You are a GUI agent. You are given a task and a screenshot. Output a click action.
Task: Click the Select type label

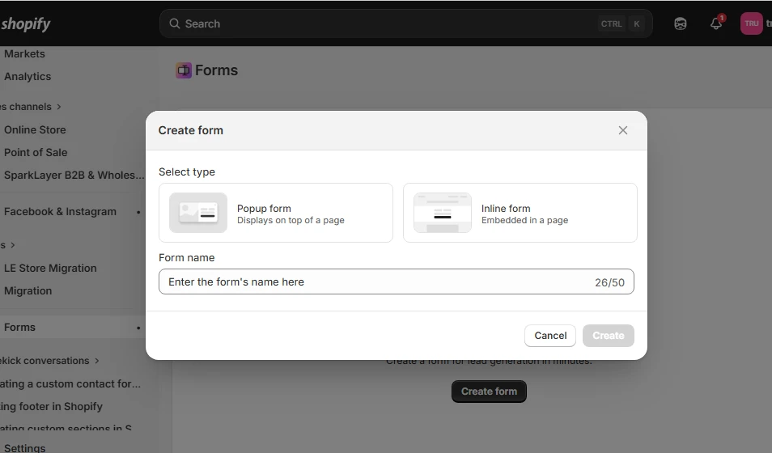(187, 171)
